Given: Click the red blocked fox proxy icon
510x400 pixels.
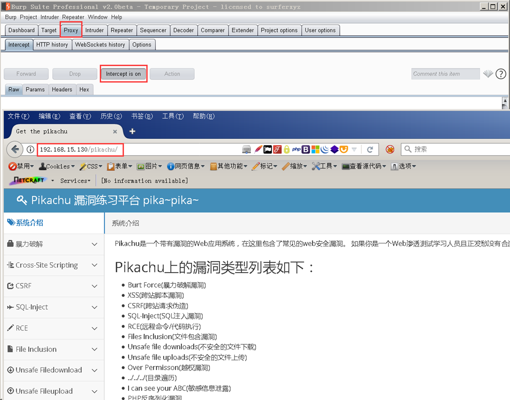Looking at the screenshot, I should (x=390, y=149).
